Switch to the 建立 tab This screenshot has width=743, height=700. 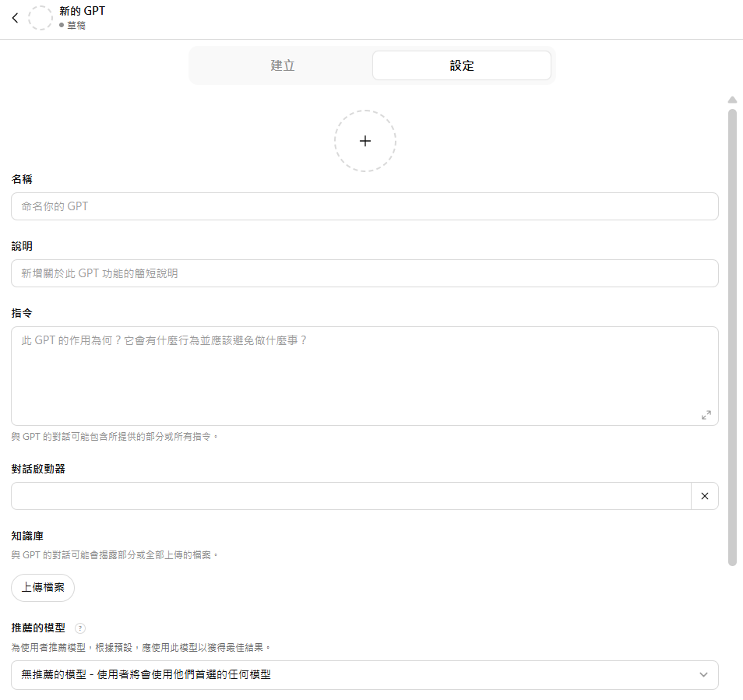(x=283, y=65)
